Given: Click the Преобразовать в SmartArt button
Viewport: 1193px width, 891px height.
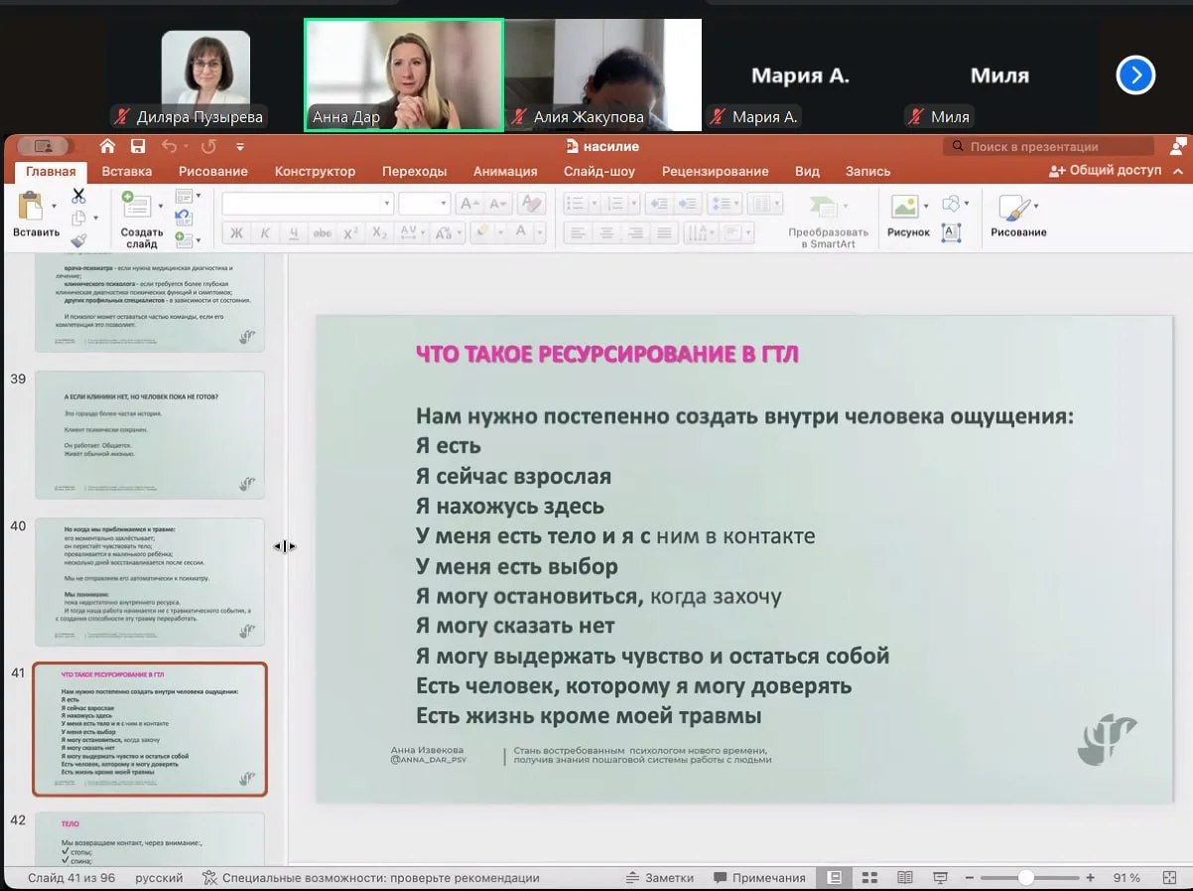Looking at the screenshot, I should tap(828, 221).
